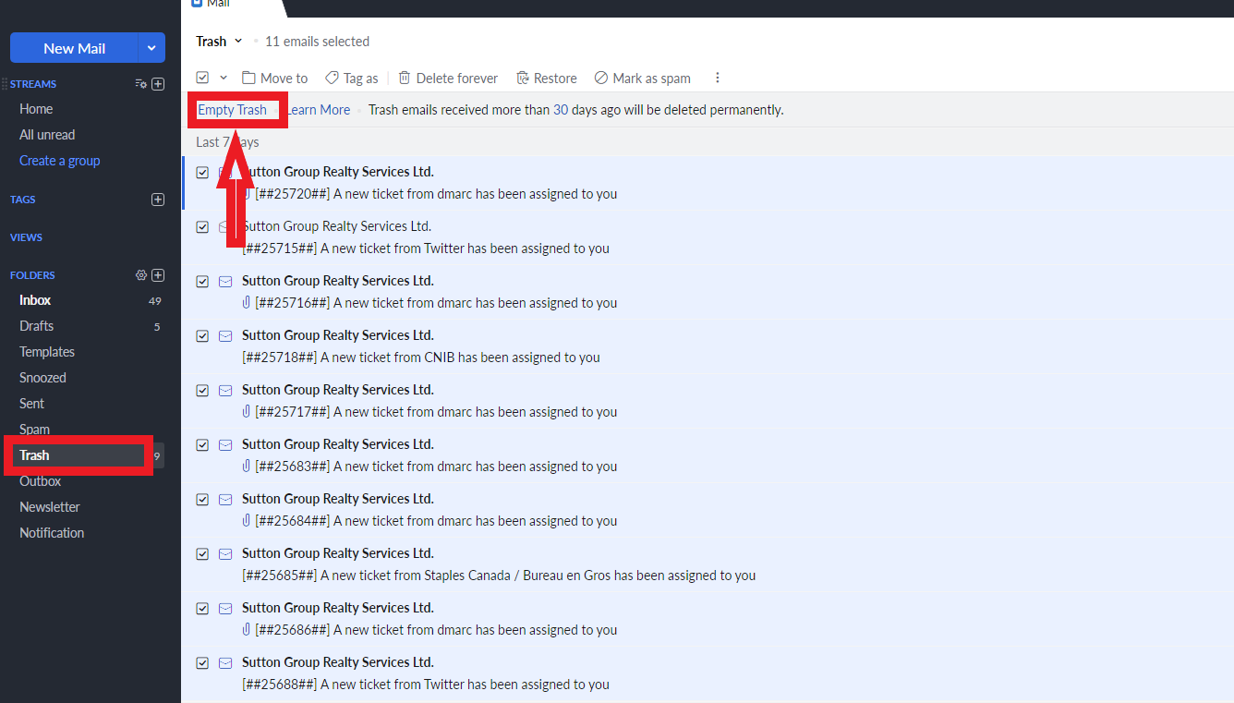
Task: Click envelope icon of ticket 25688 email
Action: click(225, 663)
